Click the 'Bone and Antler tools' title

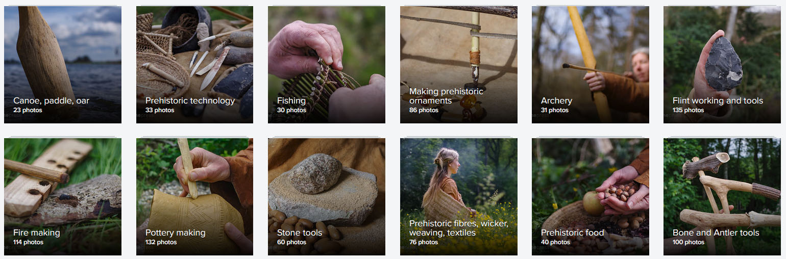point(716,233)
